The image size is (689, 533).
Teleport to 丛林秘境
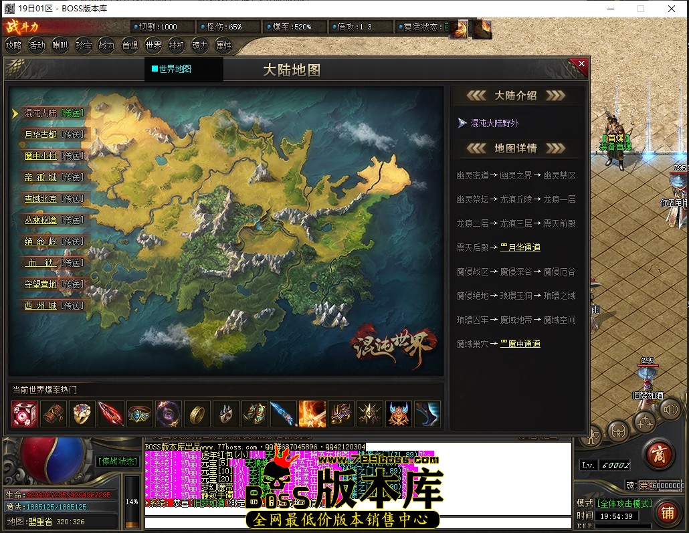[x=72, y=220]
